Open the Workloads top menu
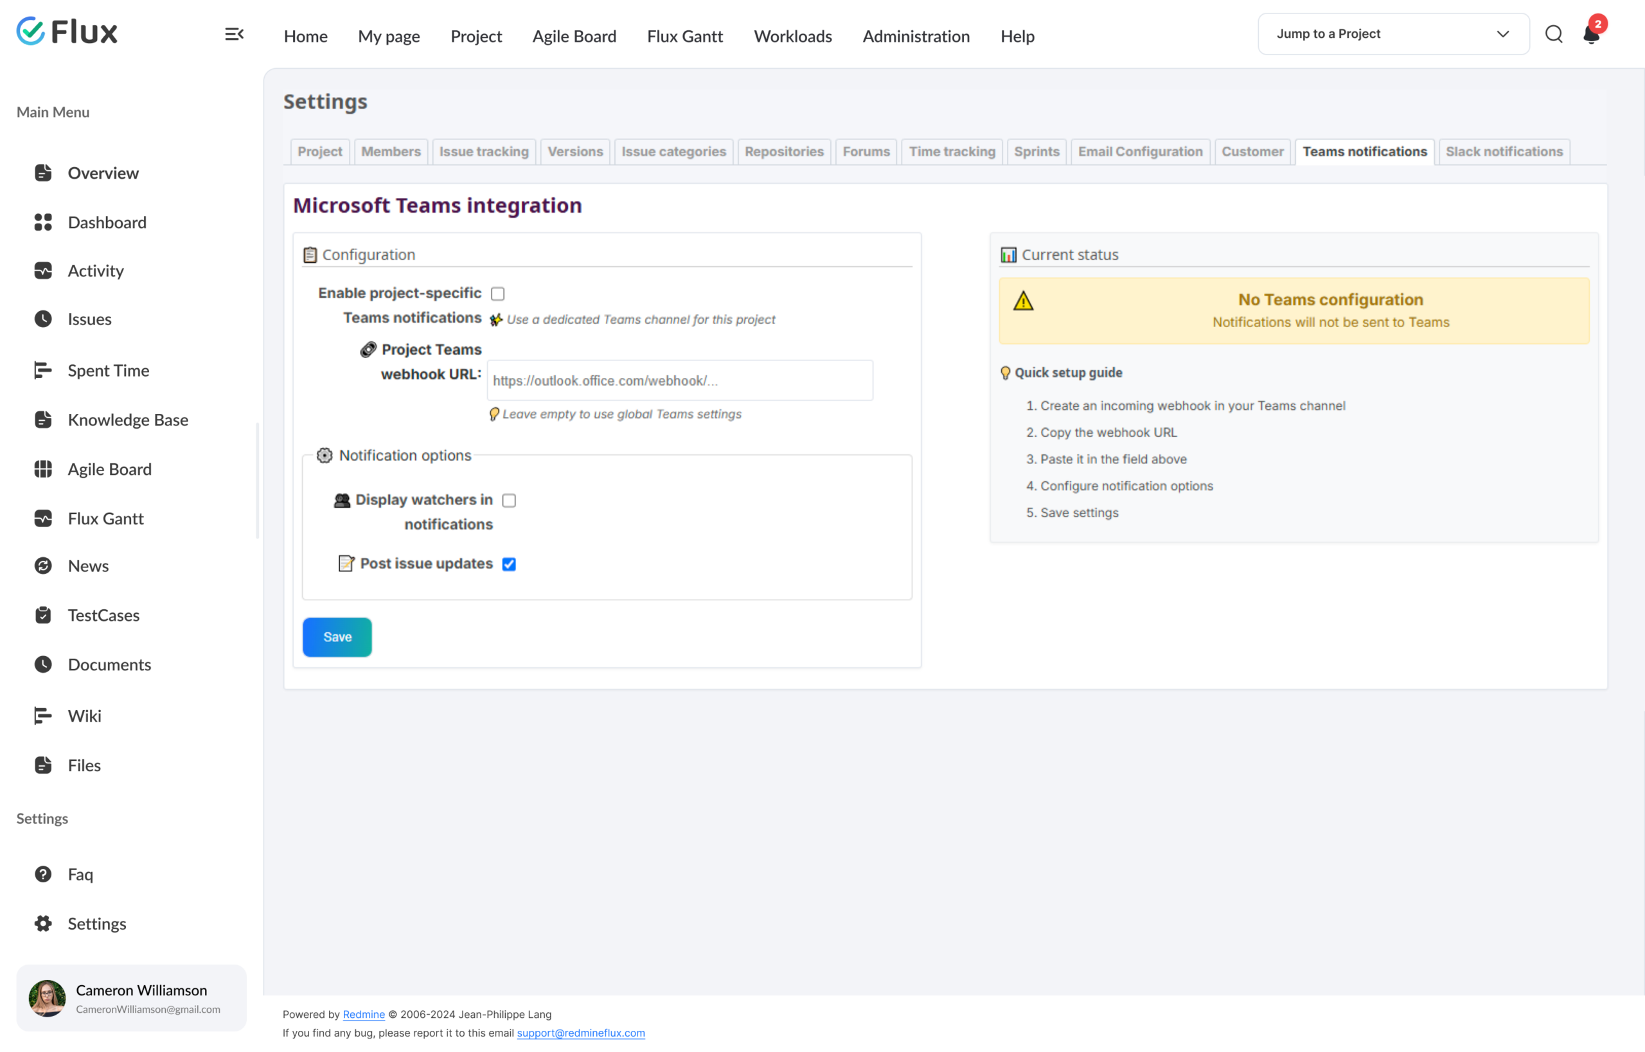The height and width of the screenshot is (1052, 1645). [792, 35]
